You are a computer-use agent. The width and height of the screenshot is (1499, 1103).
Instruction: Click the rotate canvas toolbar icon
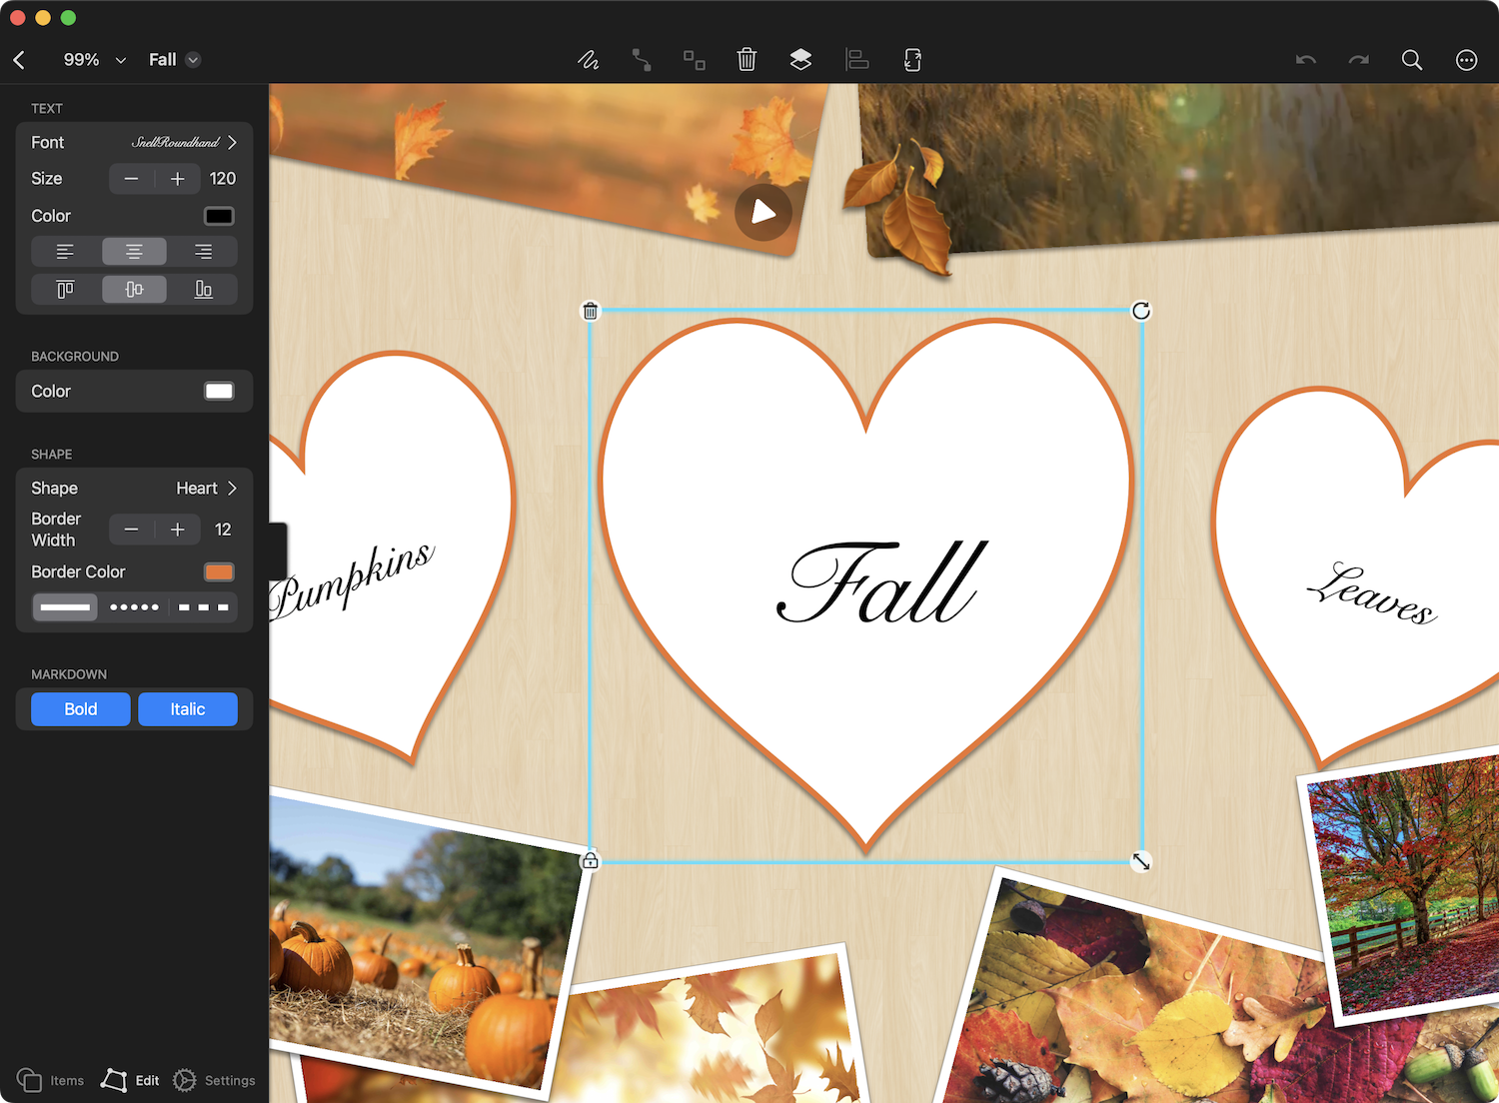point(912,60)
